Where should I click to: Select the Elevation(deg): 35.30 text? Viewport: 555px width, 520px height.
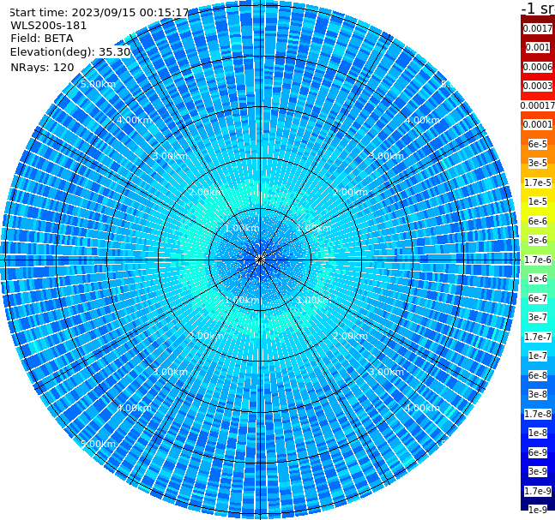point(70,52)
